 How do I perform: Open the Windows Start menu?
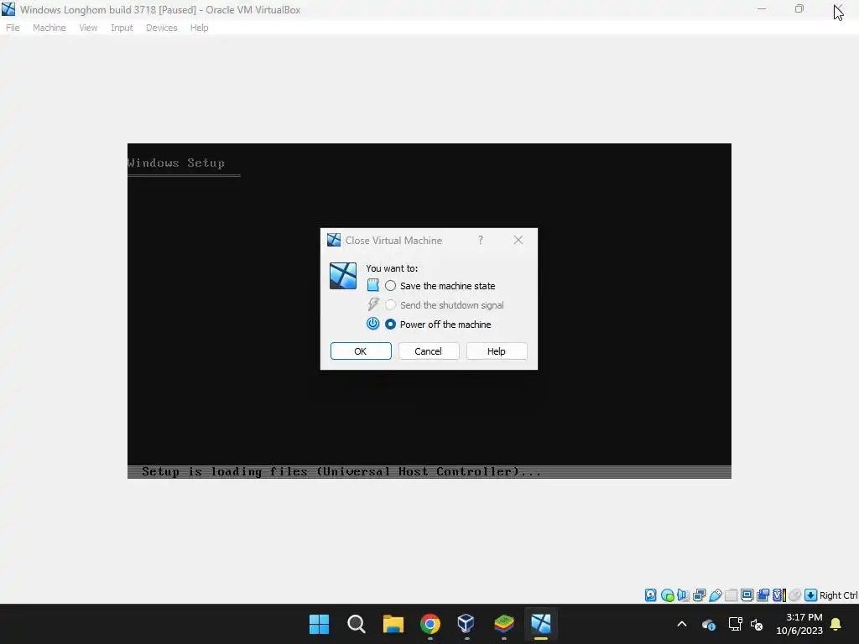tap(319, 624)
